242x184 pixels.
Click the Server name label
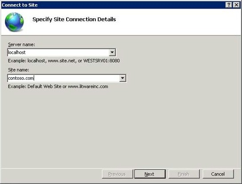pos(21,44)
